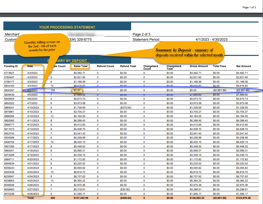Click Funding ID 6008243
Image resolution: width=263 pixels, height=204 pixels.
pos(9,168)
